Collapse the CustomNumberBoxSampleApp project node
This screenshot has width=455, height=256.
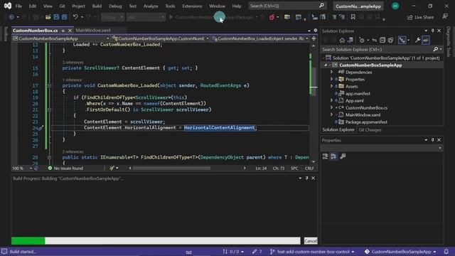pos(326,65)
